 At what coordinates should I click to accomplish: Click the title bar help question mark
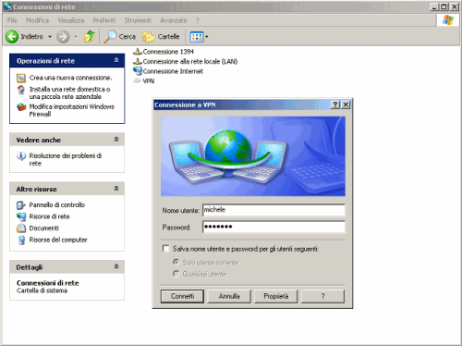[x=335, y=105]
